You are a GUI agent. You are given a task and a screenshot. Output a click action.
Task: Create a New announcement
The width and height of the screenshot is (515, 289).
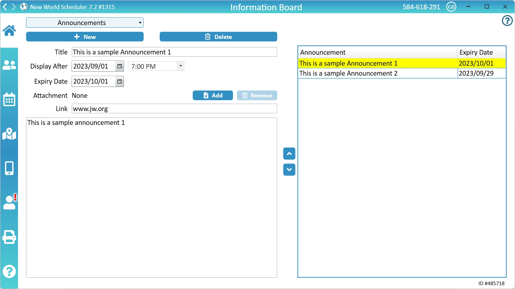point(85,37)
